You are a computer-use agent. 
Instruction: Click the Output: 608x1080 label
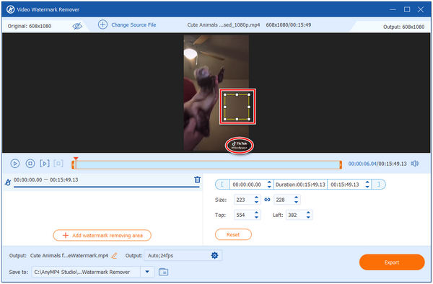(x=403, y=27)
